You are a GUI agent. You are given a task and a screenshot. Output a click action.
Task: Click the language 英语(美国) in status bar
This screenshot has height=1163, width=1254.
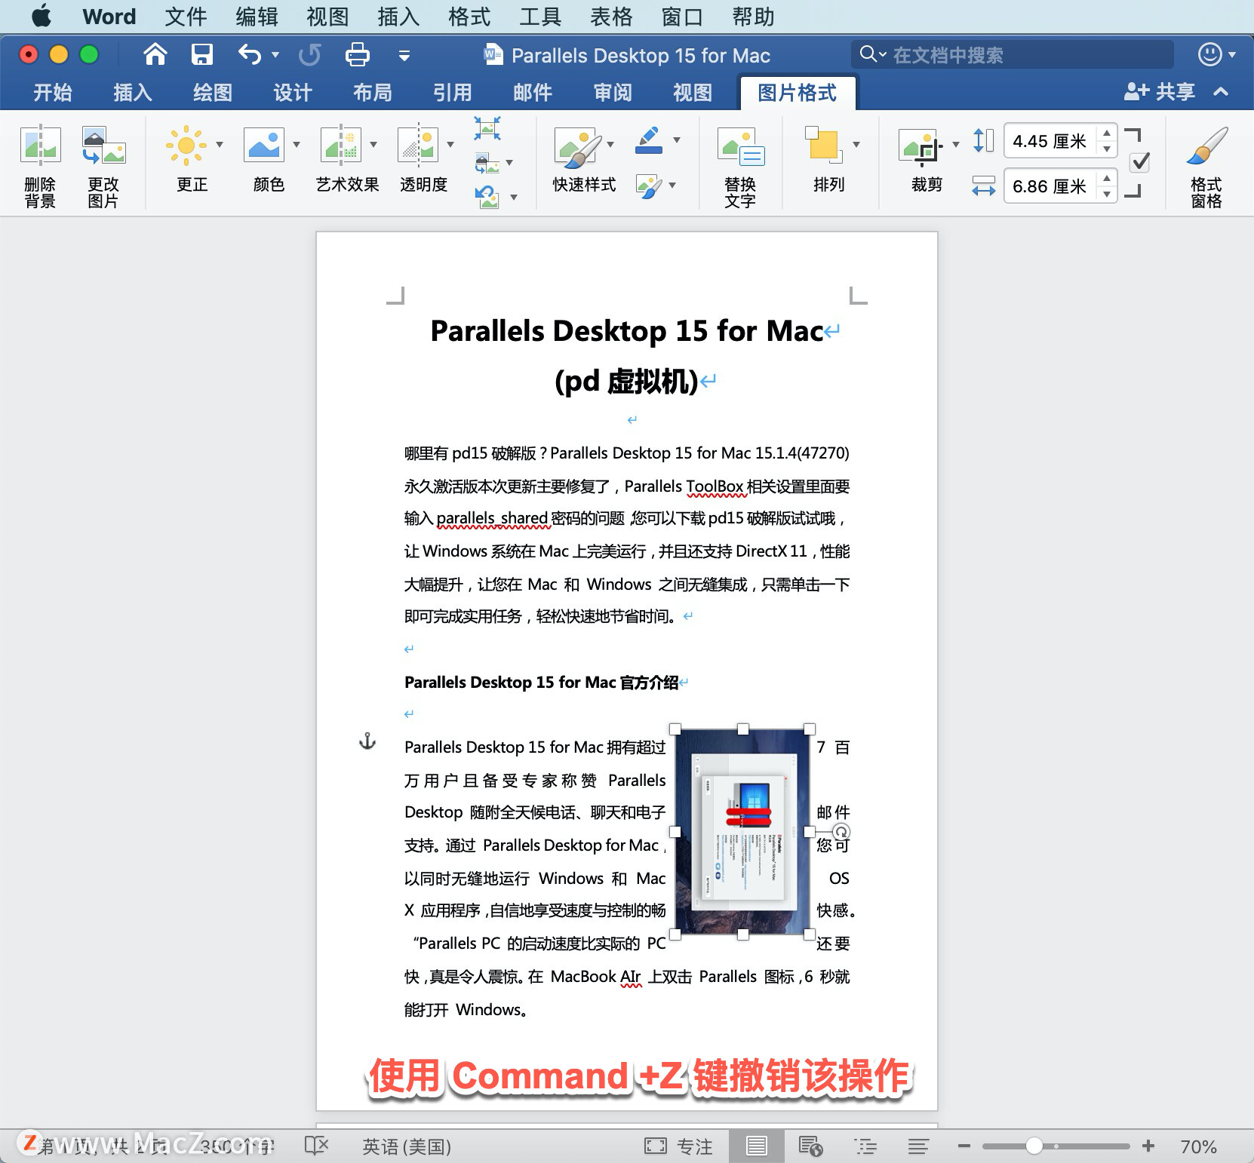point(407,1146)
